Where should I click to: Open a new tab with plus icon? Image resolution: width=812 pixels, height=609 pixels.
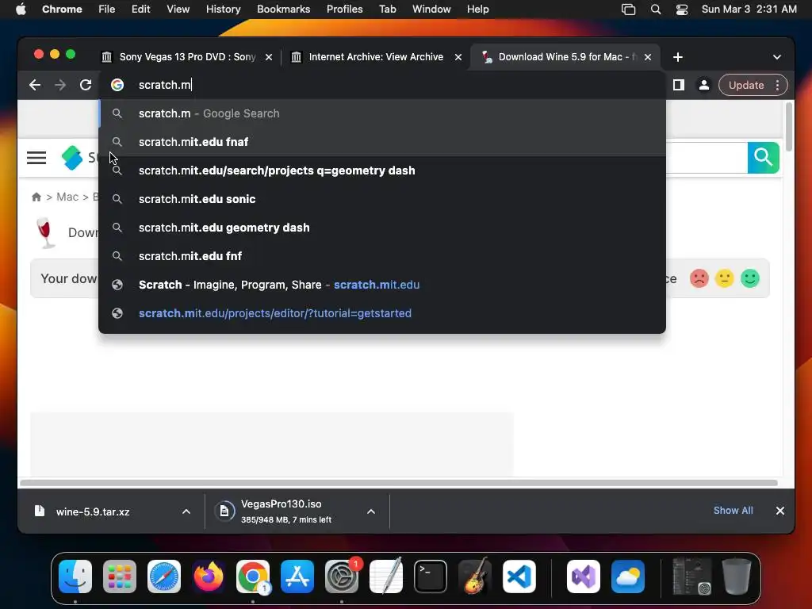[x=677, y=57]
